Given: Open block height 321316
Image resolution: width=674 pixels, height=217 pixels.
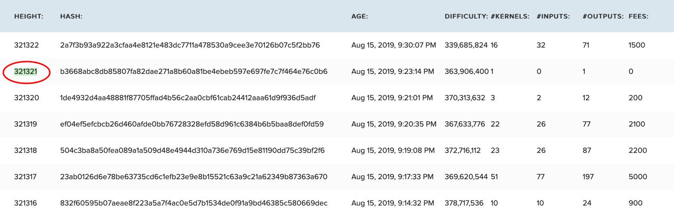Looking at the screenshot, I should [26, 203].
